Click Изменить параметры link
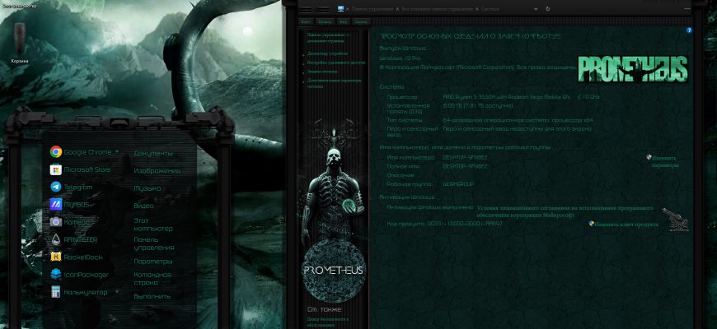Image resolution: width=717 pixels, height=329 pixels. click(x=665, y=161)
